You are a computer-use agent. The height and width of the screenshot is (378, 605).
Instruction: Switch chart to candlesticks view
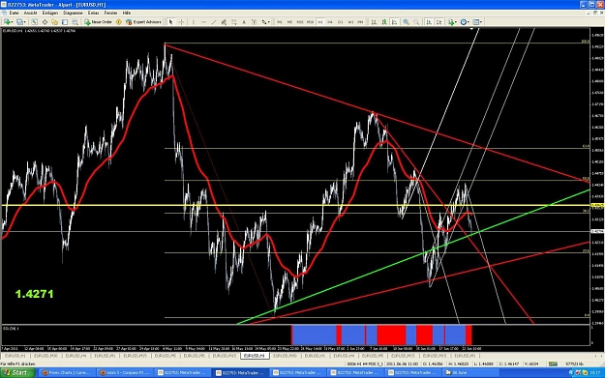(384, 22)
